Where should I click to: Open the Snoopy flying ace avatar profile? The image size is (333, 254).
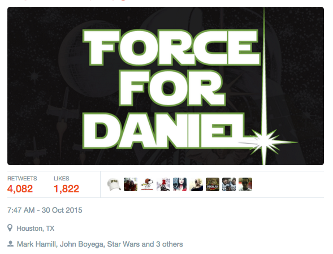pyautogui.click(x=147, y=184)
